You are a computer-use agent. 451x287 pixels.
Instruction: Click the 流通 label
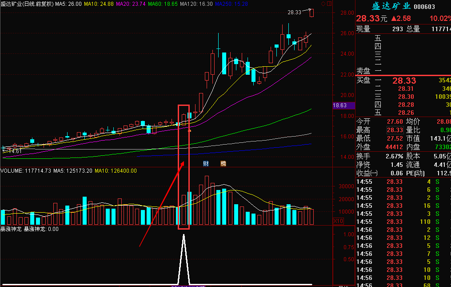[x=413, y=165]
